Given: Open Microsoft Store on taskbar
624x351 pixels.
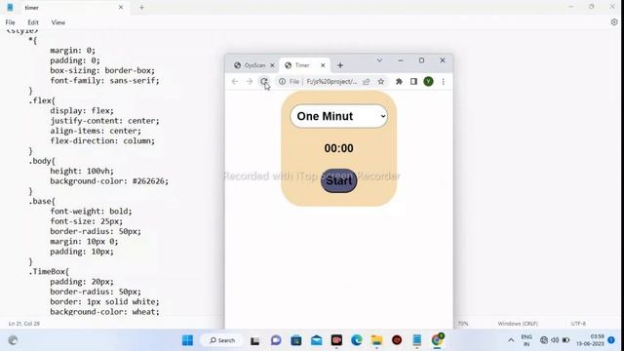Looking at the screenshot, I should coord(296,340).
